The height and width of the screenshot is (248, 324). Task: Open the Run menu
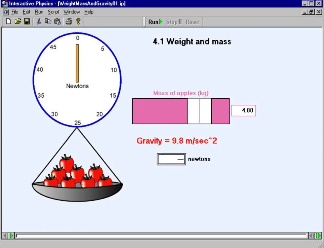coord(39,12)
